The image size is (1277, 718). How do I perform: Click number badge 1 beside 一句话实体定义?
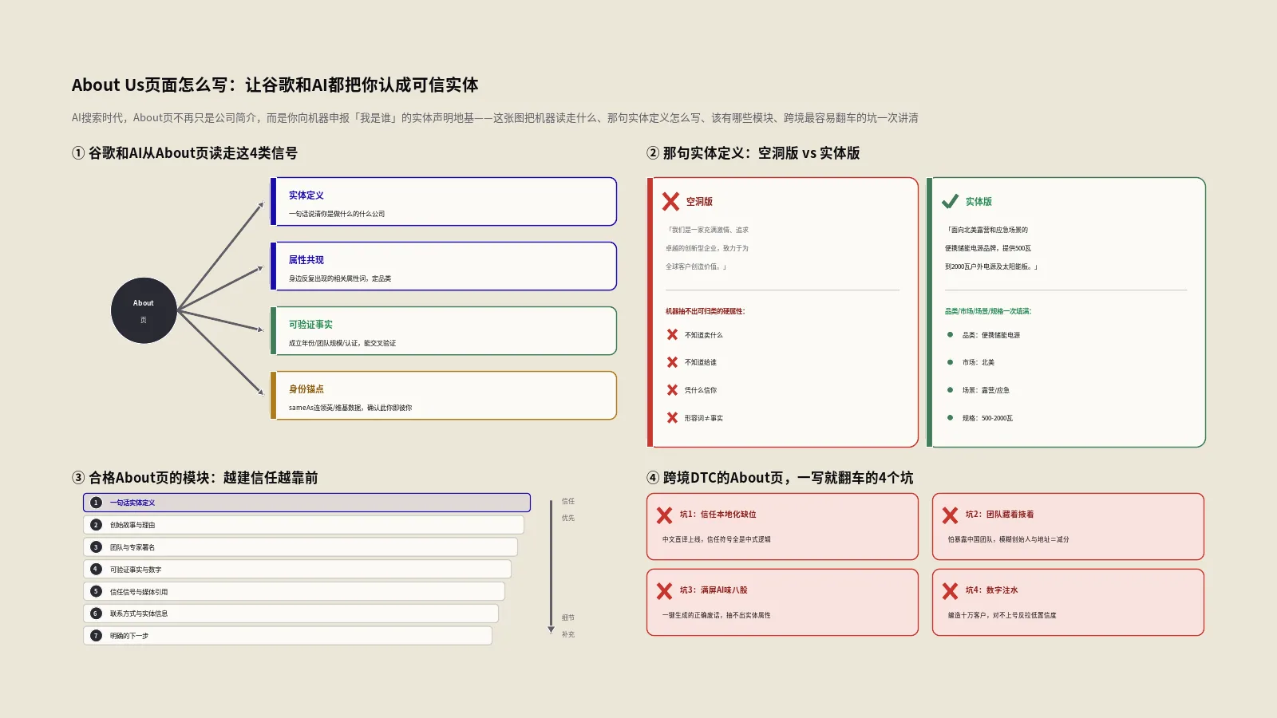pos(96,503)
